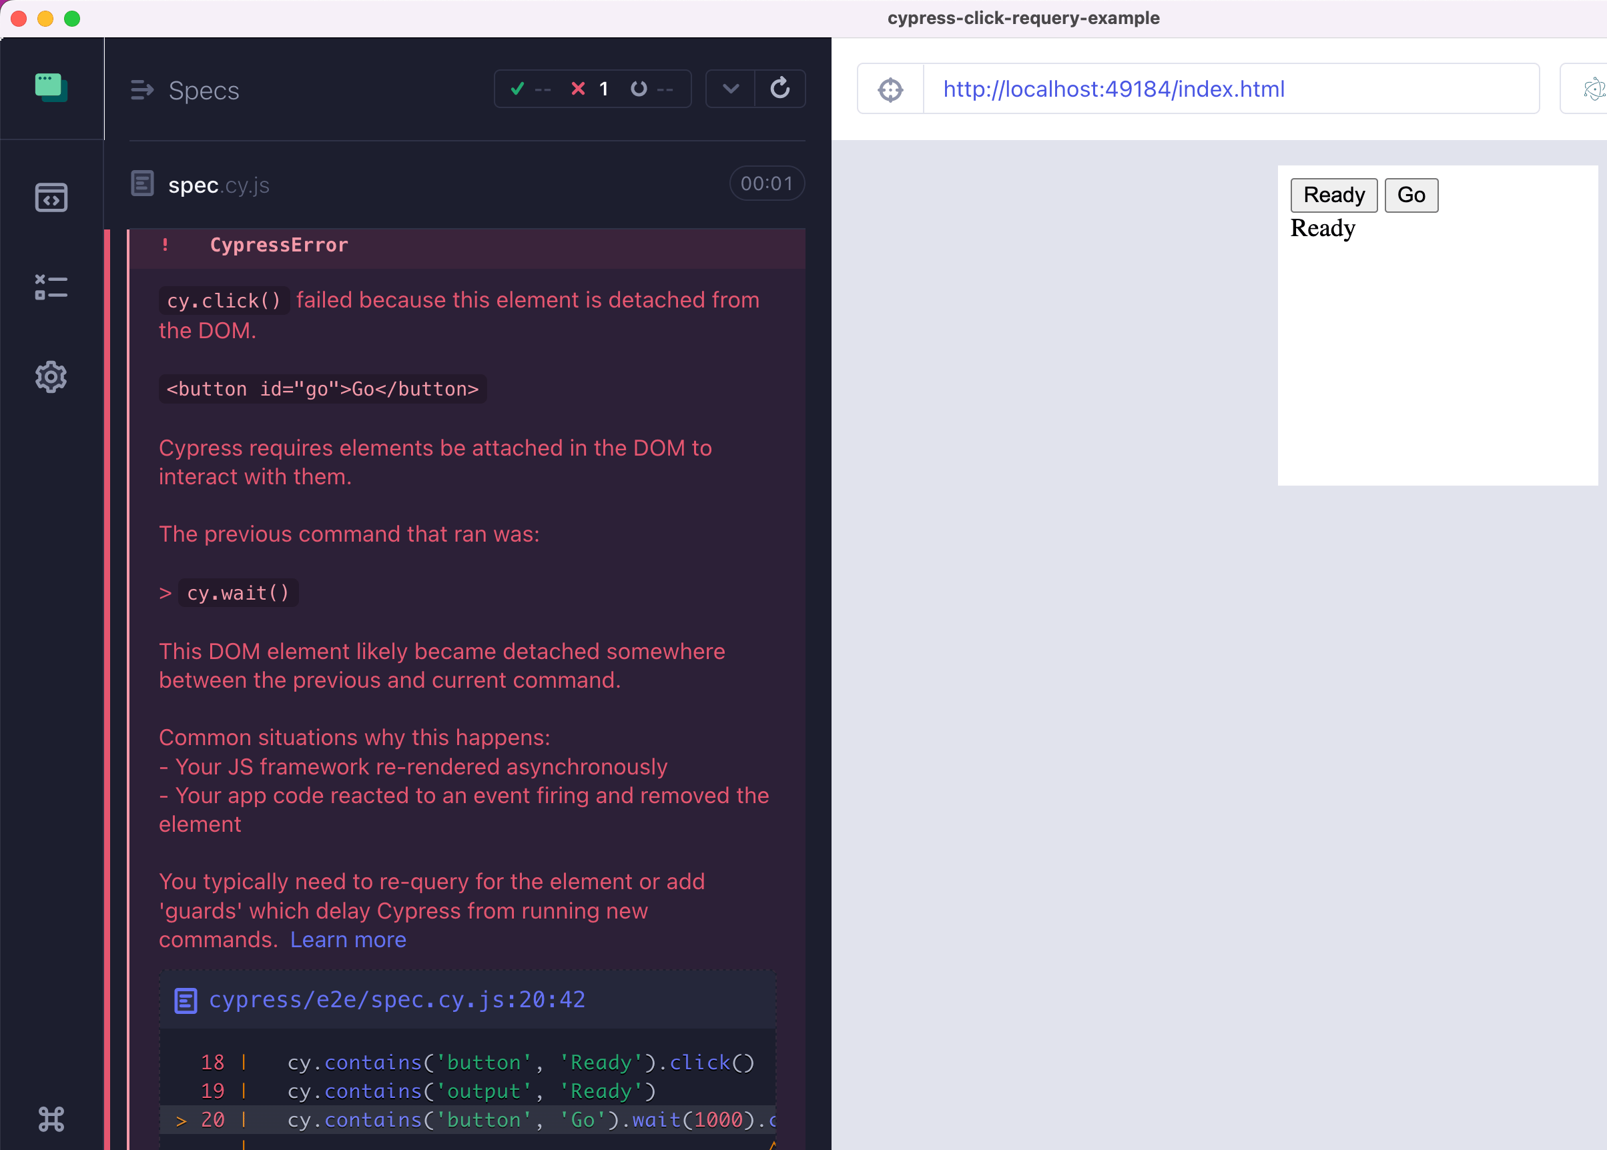Rerun tests with the reload icon

(x=779, y=89)
